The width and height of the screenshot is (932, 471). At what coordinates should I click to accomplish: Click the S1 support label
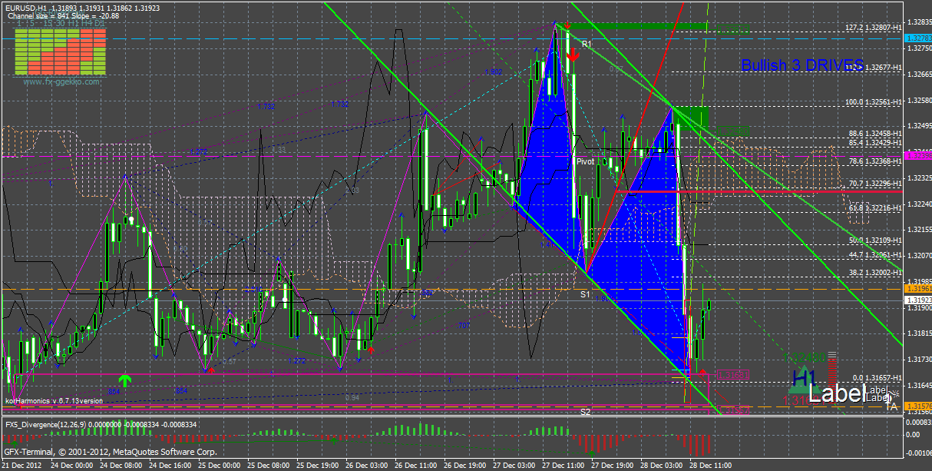[585, 294]
